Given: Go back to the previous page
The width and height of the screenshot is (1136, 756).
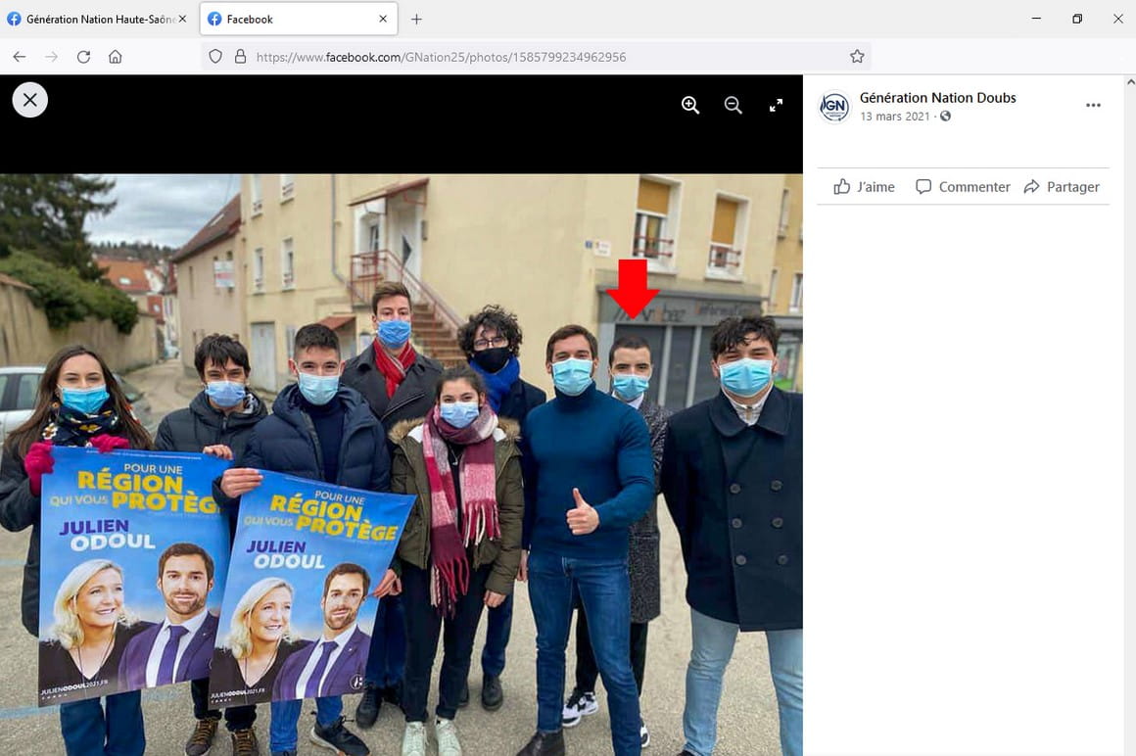Looking at the screenshot, I should 20,57.
